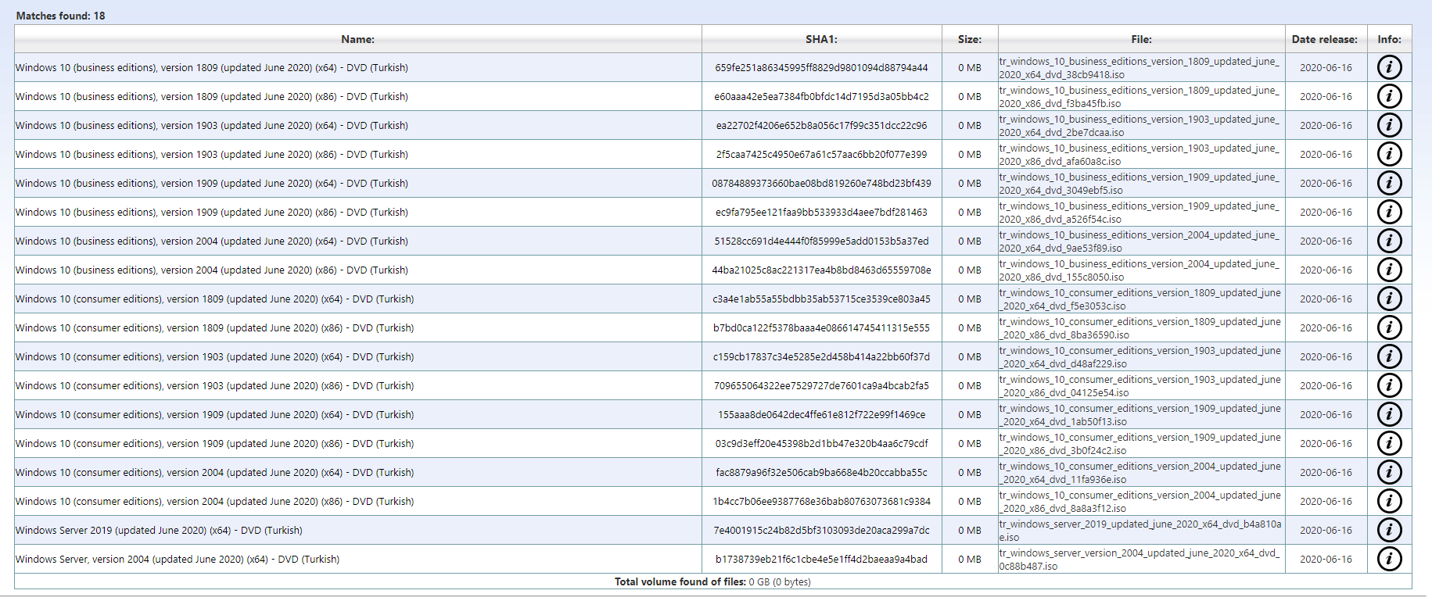Open info icon for consumer 1903 x86 row

1389,385
